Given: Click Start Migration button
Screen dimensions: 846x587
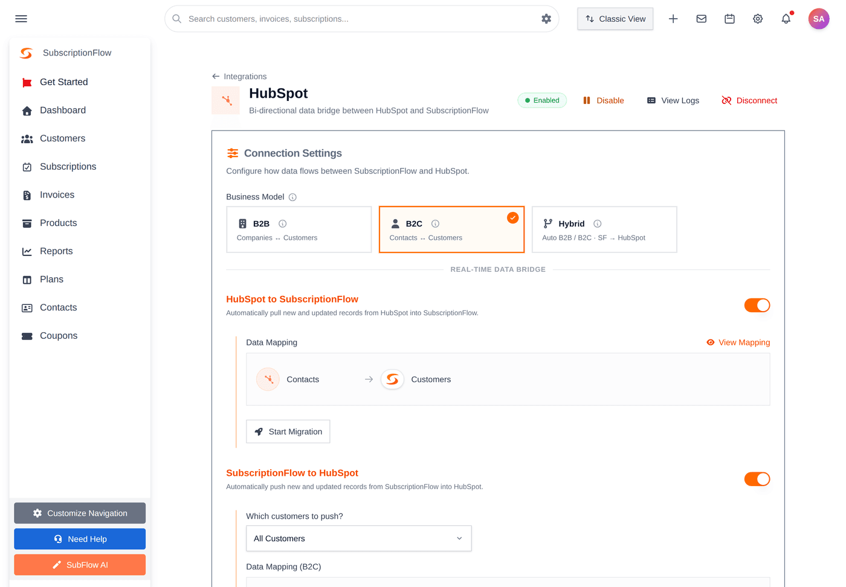Looking at the screenshot, I should click(288, 432).
